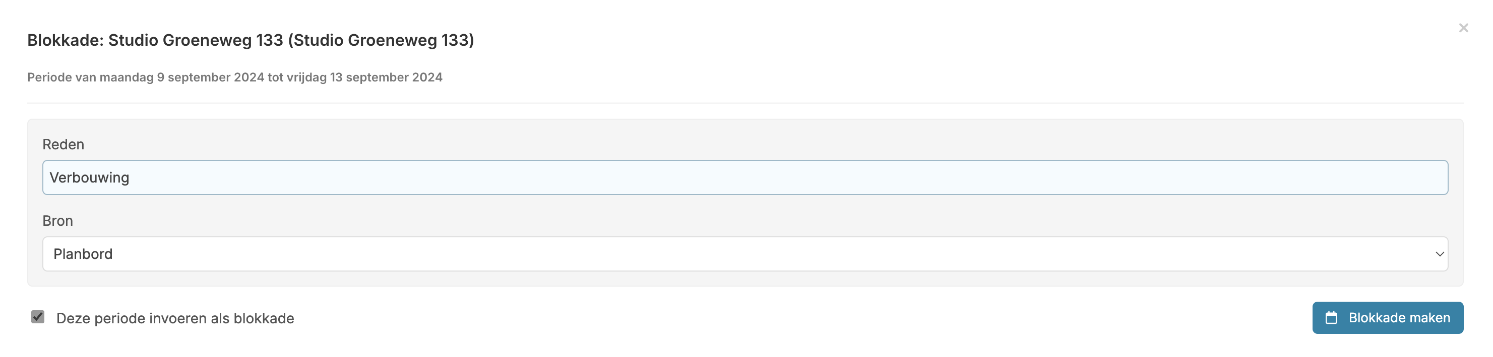The image size is (1493, 357).
Task: Open the Bron dropdown showing Planbord
Action: (x=745, y=254)
